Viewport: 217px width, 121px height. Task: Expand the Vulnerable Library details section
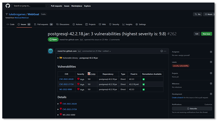[x=58, y=58]
